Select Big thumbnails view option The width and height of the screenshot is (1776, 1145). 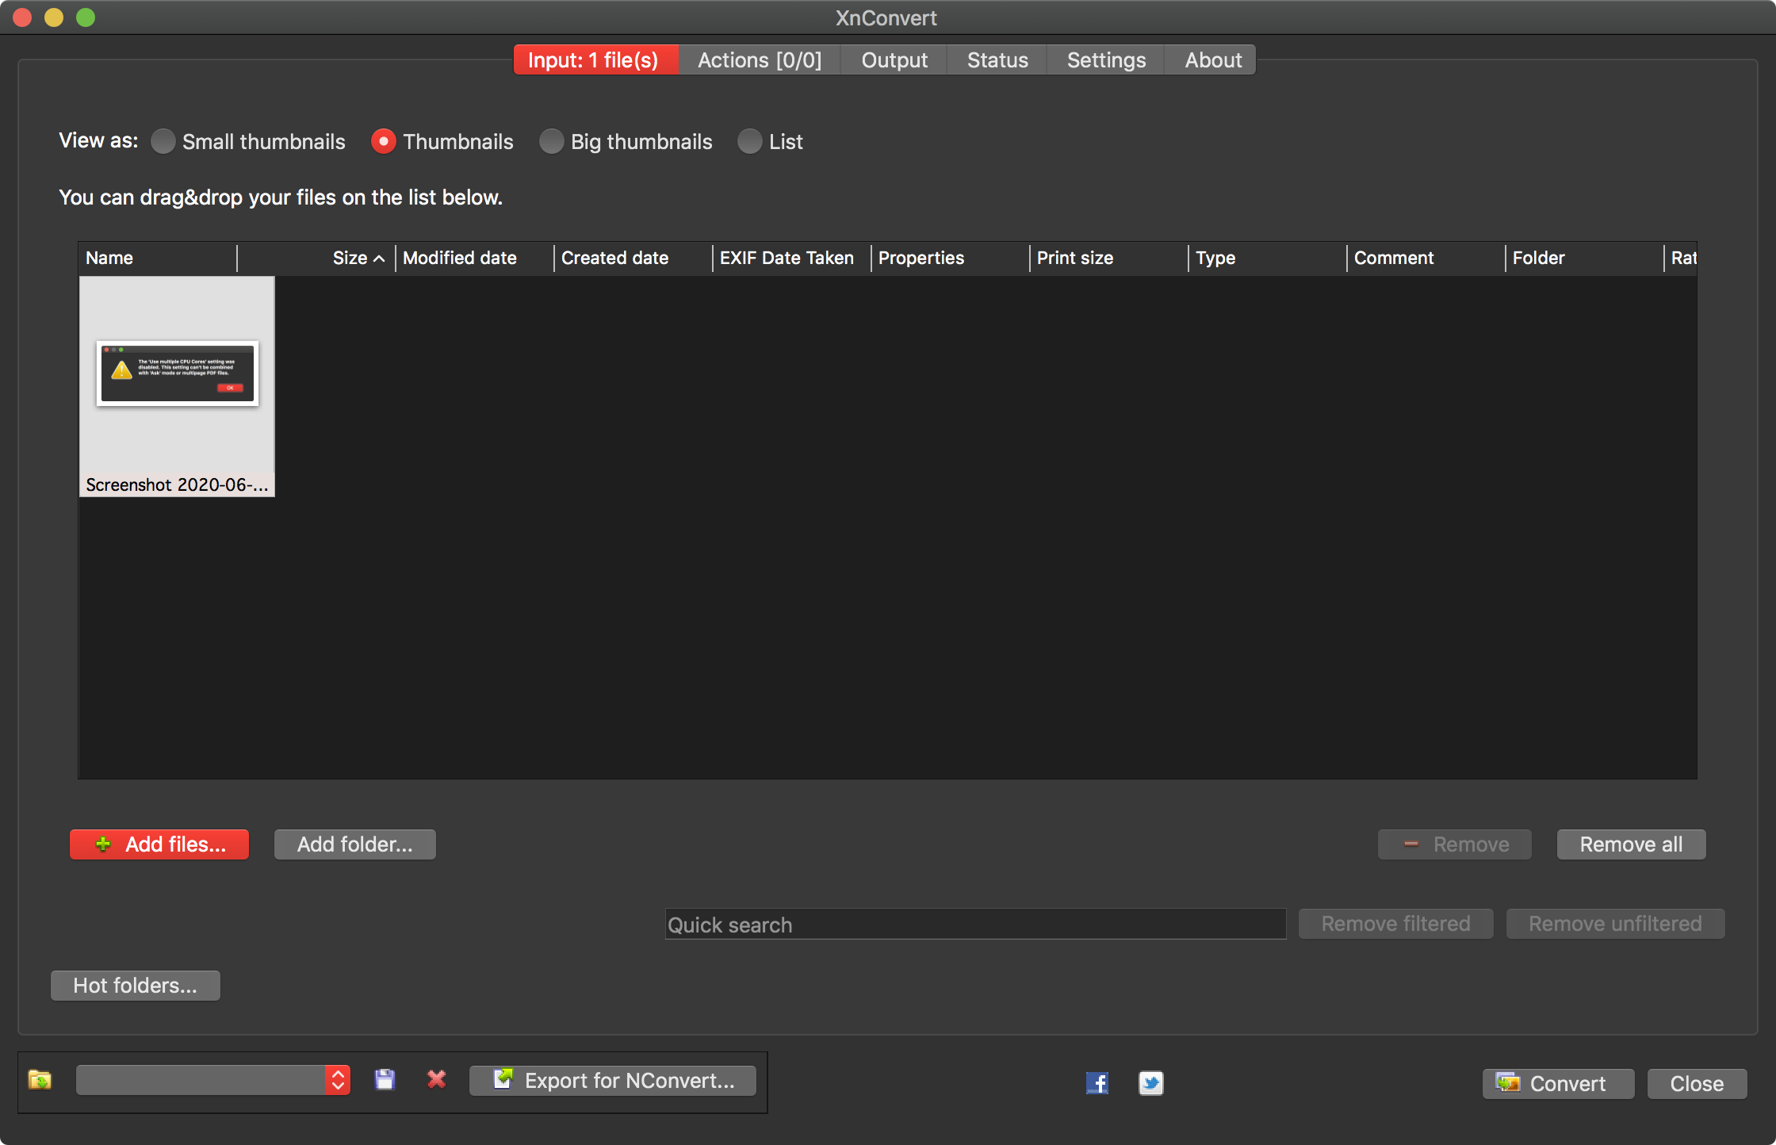pyautogui.click(x=551, y=142)
